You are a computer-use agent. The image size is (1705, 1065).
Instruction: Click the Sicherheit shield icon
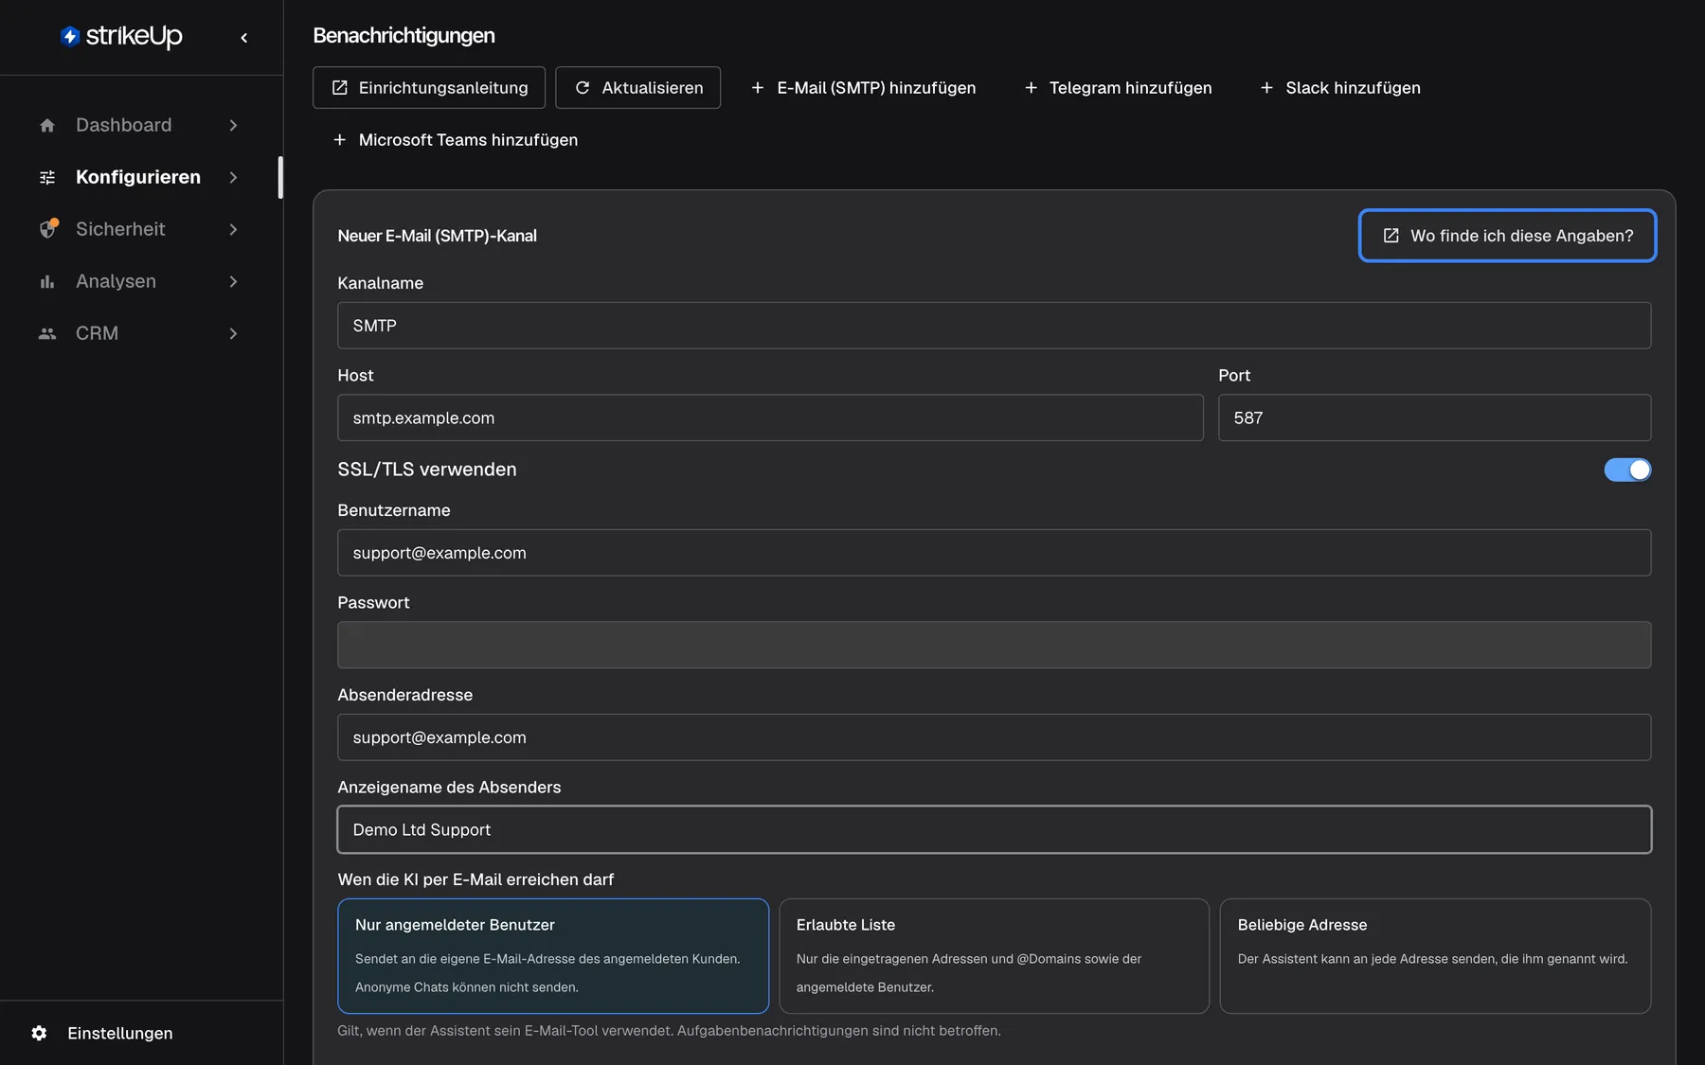pos(48,229)
